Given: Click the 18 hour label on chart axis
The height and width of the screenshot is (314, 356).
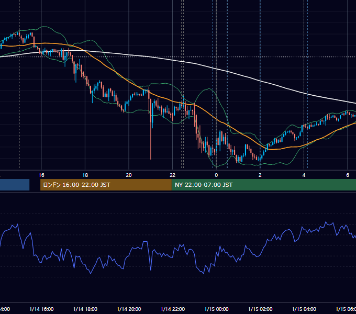Looking at the screenshot, I should pyautogui.click(x=85, y=175).
